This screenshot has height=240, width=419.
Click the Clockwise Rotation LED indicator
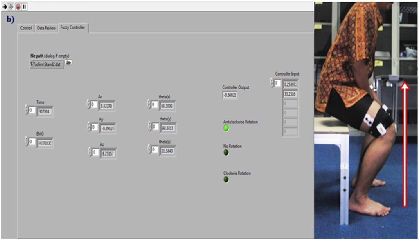[226, 179]
